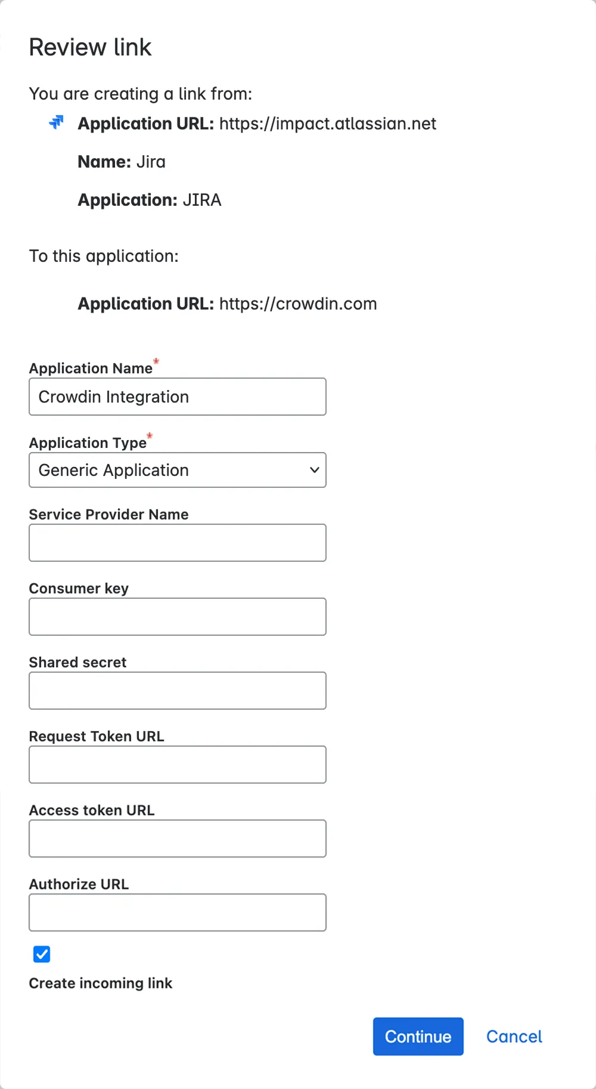This screenshot has height=1089, width=596.
Task: Click the Authorize URL text box
Action: pos(178,912)
